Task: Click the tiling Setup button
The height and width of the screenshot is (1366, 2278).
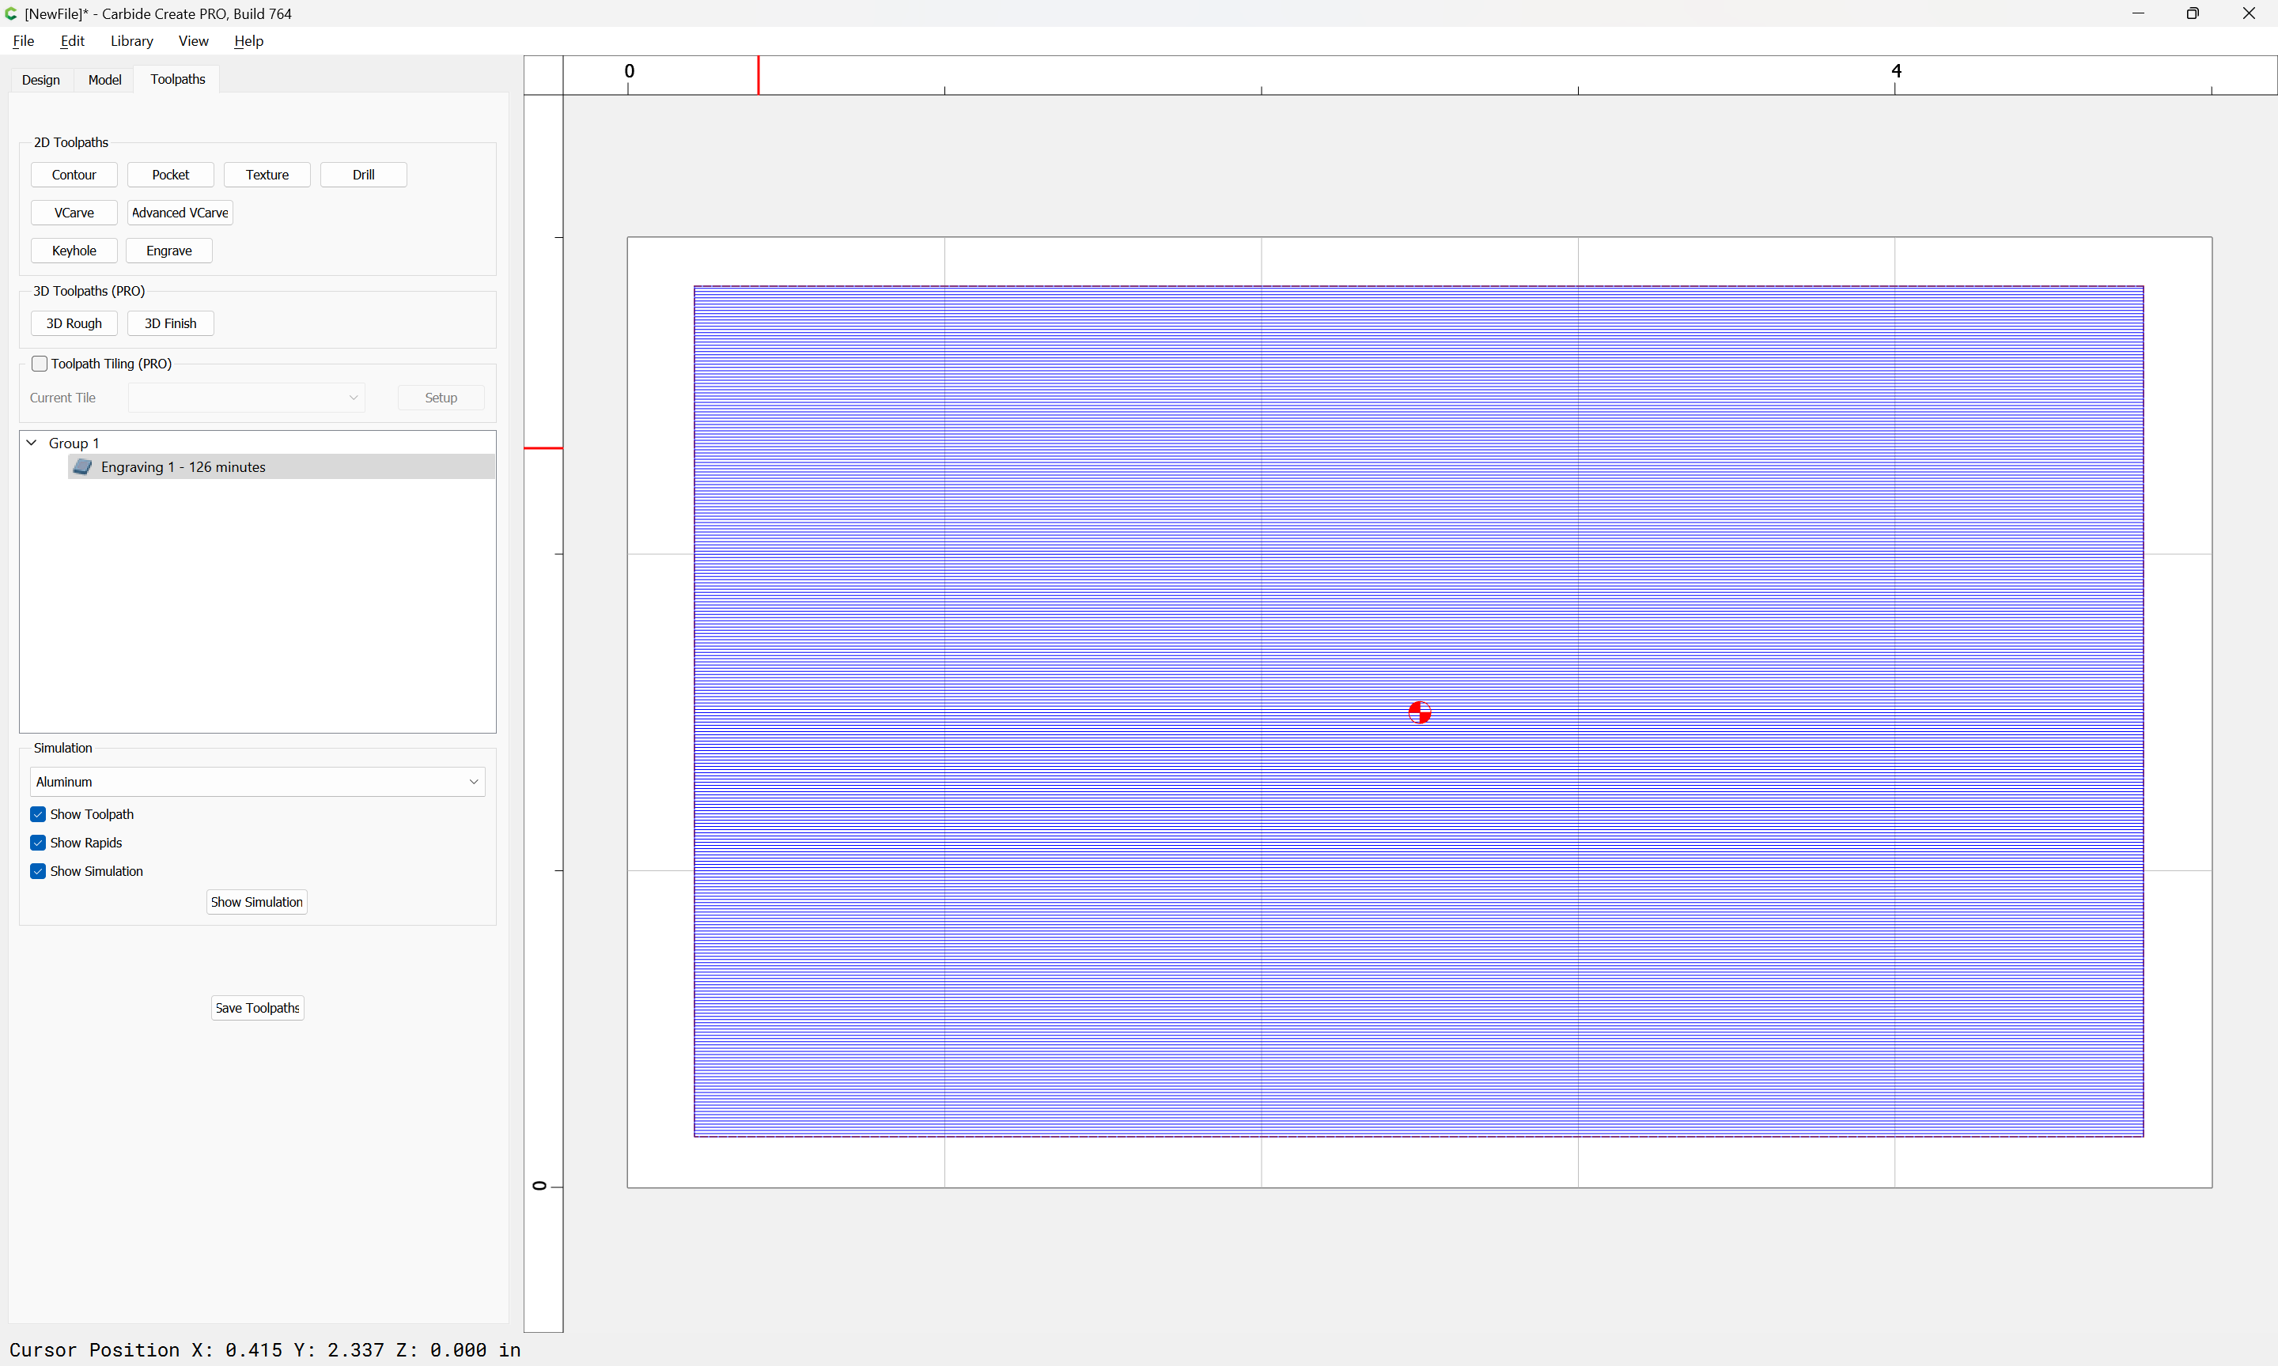Action: (441, 398)
